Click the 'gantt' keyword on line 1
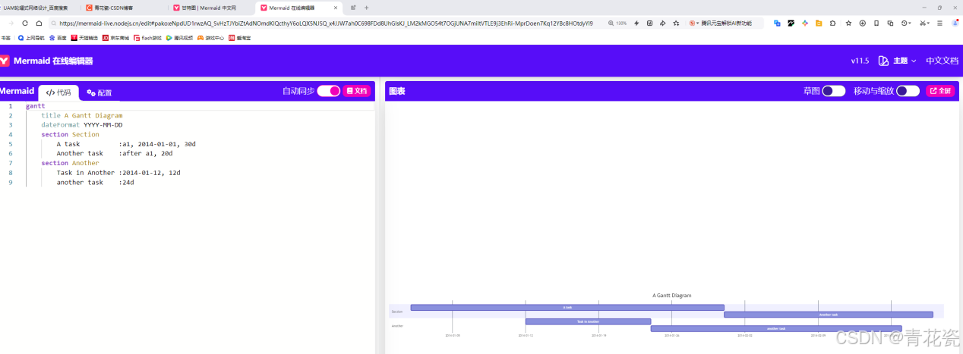The height and width of the screenshot is (354, 963). point(36,106)
